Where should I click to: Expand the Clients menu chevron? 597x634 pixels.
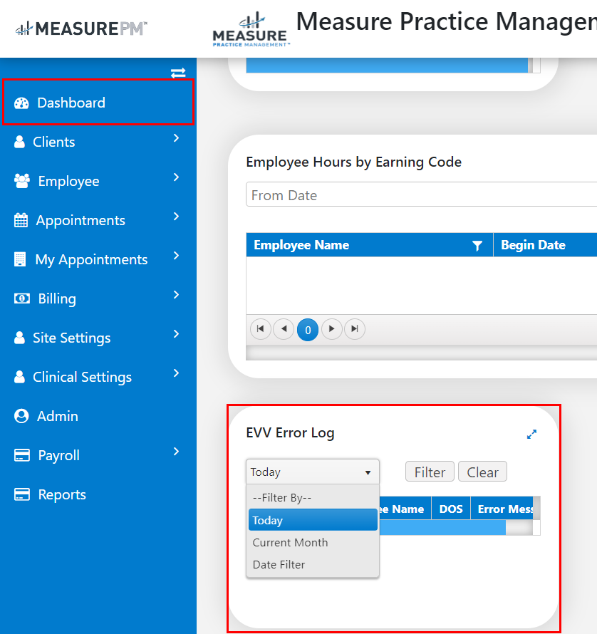pos(176,138)
